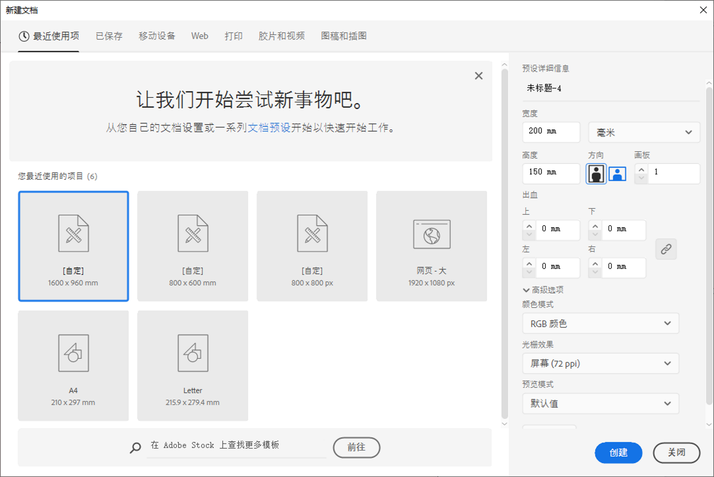Increase right bleed (右) value
The height and width of the screenshot is (477, 714).
point(595,264)
